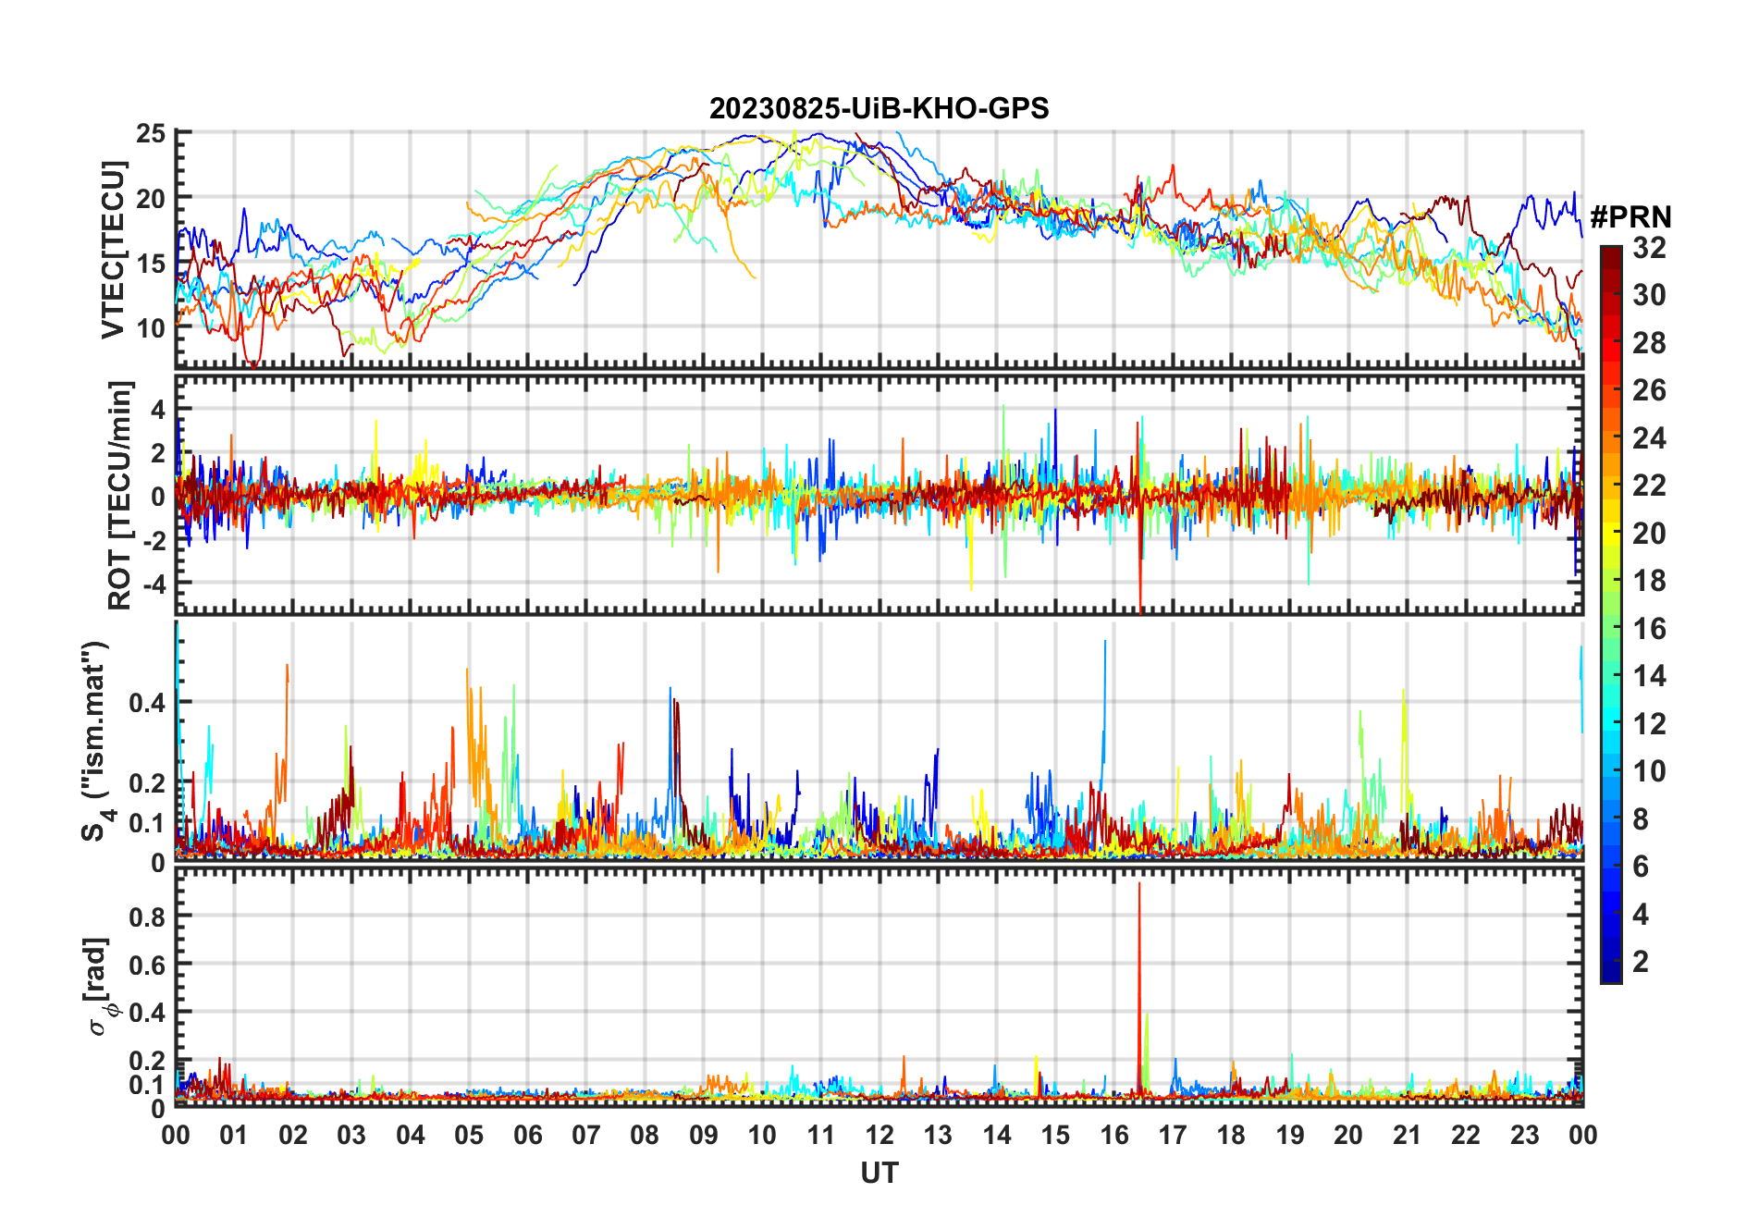Click VTEC axis tick value 25

coord(151,133)
